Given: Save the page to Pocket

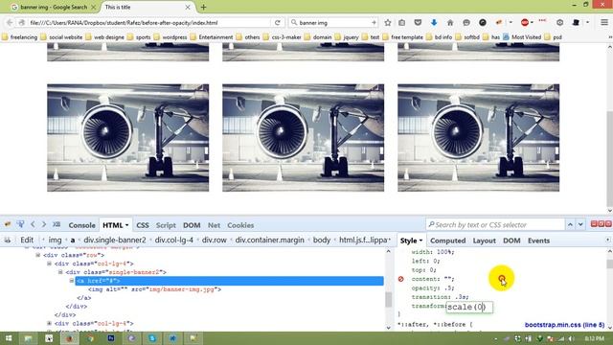Looking at the screenshot, I should 418,23.
